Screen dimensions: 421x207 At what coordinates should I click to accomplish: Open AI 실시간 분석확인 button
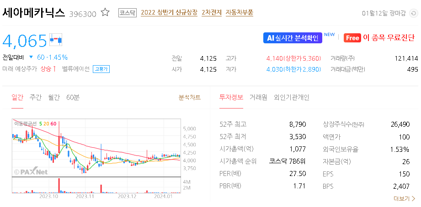click(293, 38)
